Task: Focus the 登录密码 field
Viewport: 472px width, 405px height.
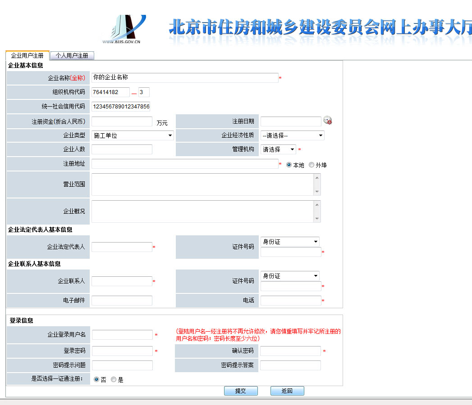Action: tap(122, 351)
